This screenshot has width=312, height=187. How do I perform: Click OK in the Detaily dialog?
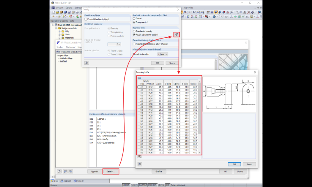point(158,63)
